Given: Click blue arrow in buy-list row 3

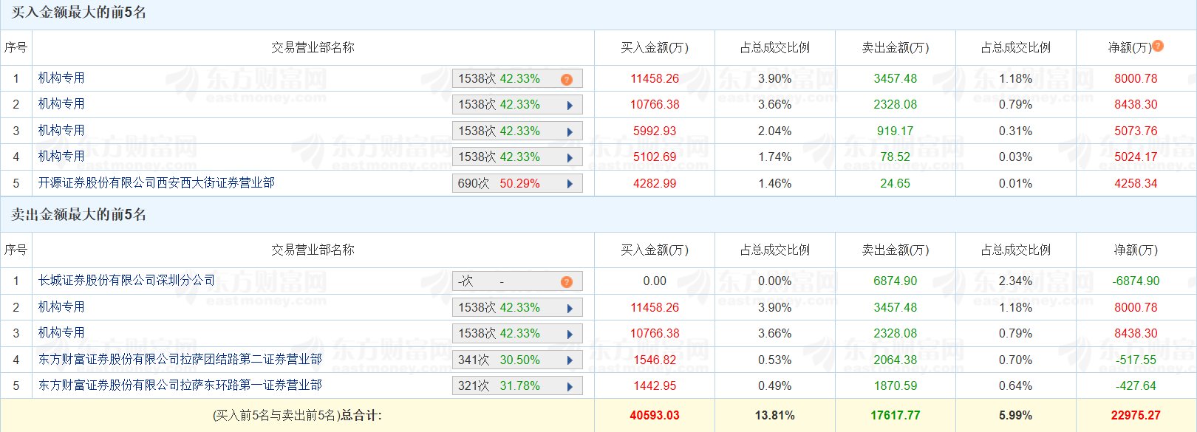Looking at the screenshot, I should point(570,131).
